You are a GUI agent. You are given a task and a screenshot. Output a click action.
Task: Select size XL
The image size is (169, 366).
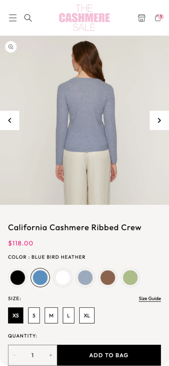pyautogui.click(x=87, y=315)
